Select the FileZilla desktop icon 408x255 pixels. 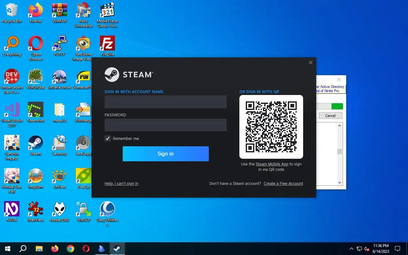pos(107,46)
